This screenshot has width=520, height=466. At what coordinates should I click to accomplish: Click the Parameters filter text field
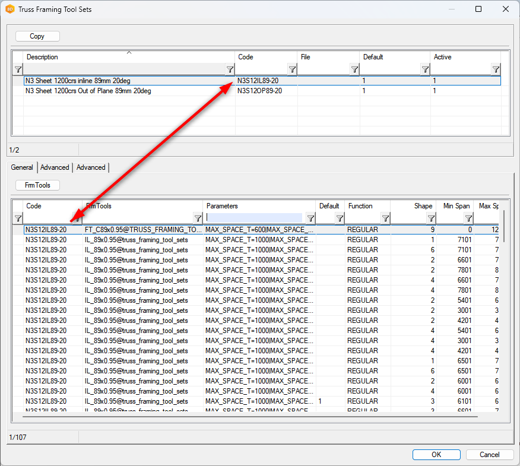[x=254, y=218]
